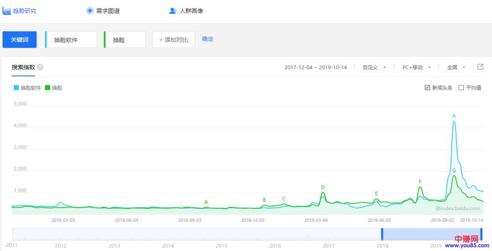Enable the 平均值 checkbox
Image resolution: width=492 pixels, height=251 pixels.
461,87
